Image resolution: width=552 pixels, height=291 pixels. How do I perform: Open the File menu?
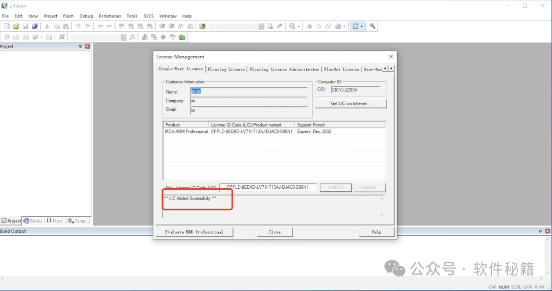(x=5, y=16)
